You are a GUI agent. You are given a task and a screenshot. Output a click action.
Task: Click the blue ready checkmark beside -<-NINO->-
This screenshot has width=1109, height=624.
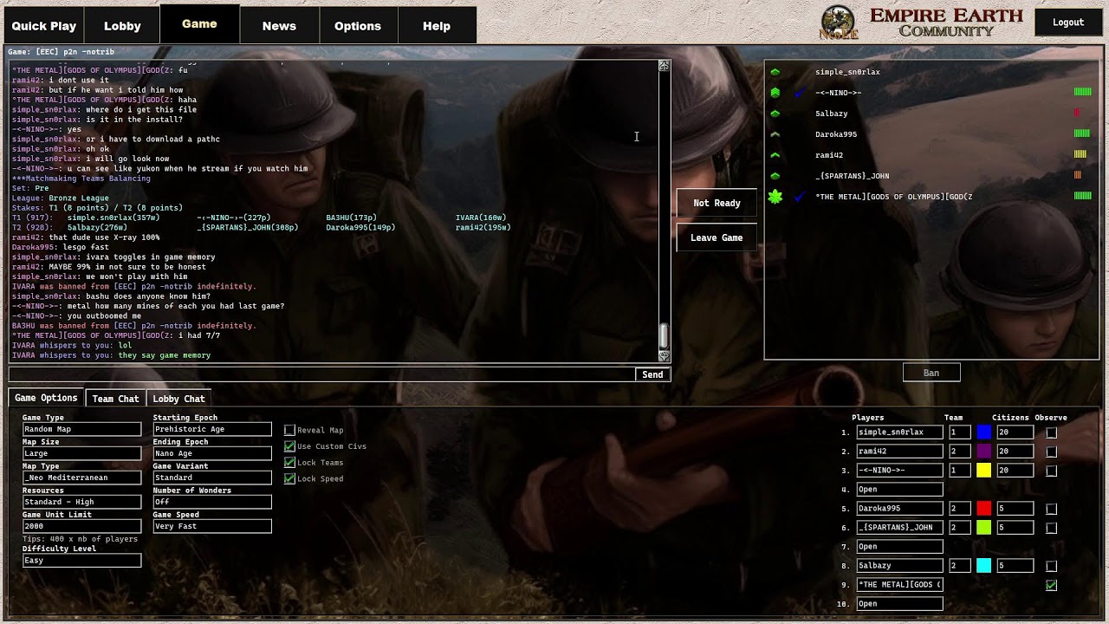(x=800, y=93)
